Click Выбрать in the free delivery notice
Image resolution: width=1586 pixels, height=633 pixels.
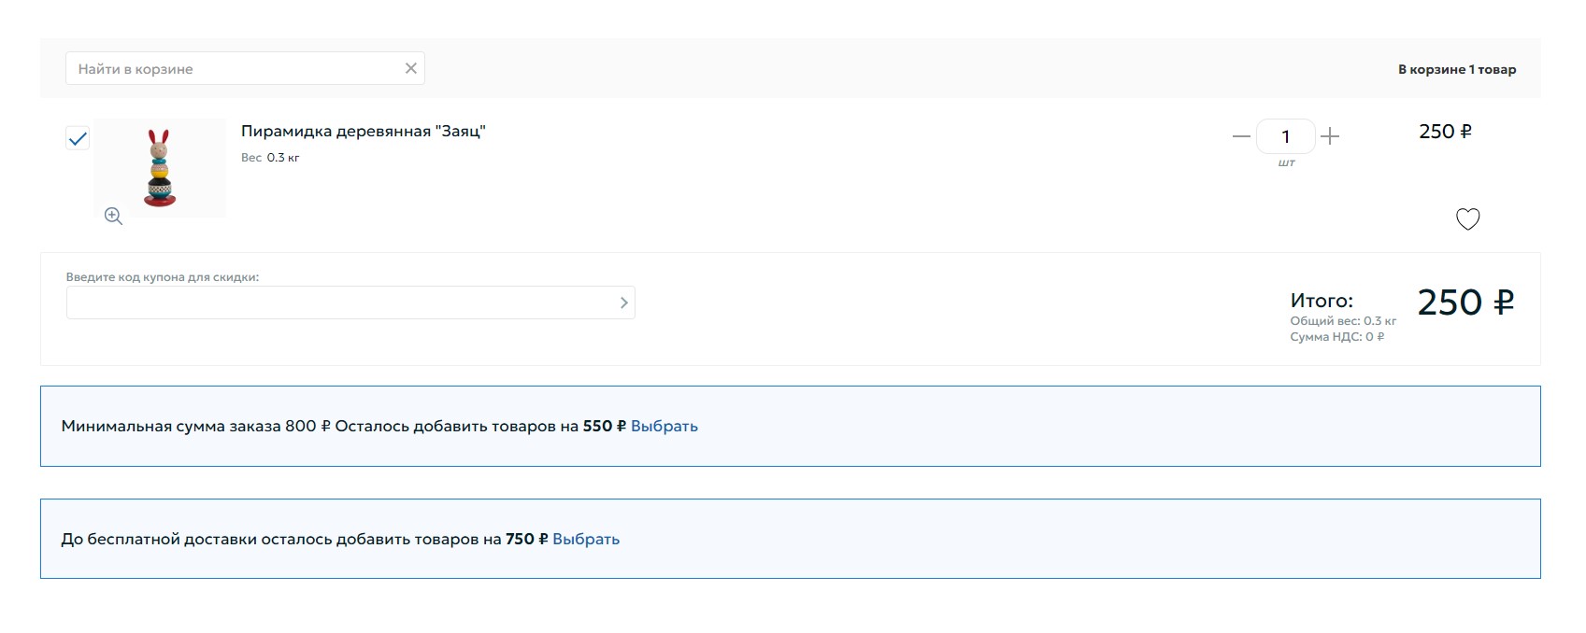point(586,539)
